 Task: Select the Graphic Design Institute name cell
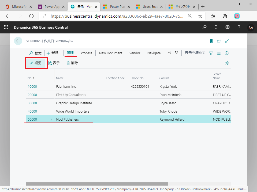pos(74,103)
